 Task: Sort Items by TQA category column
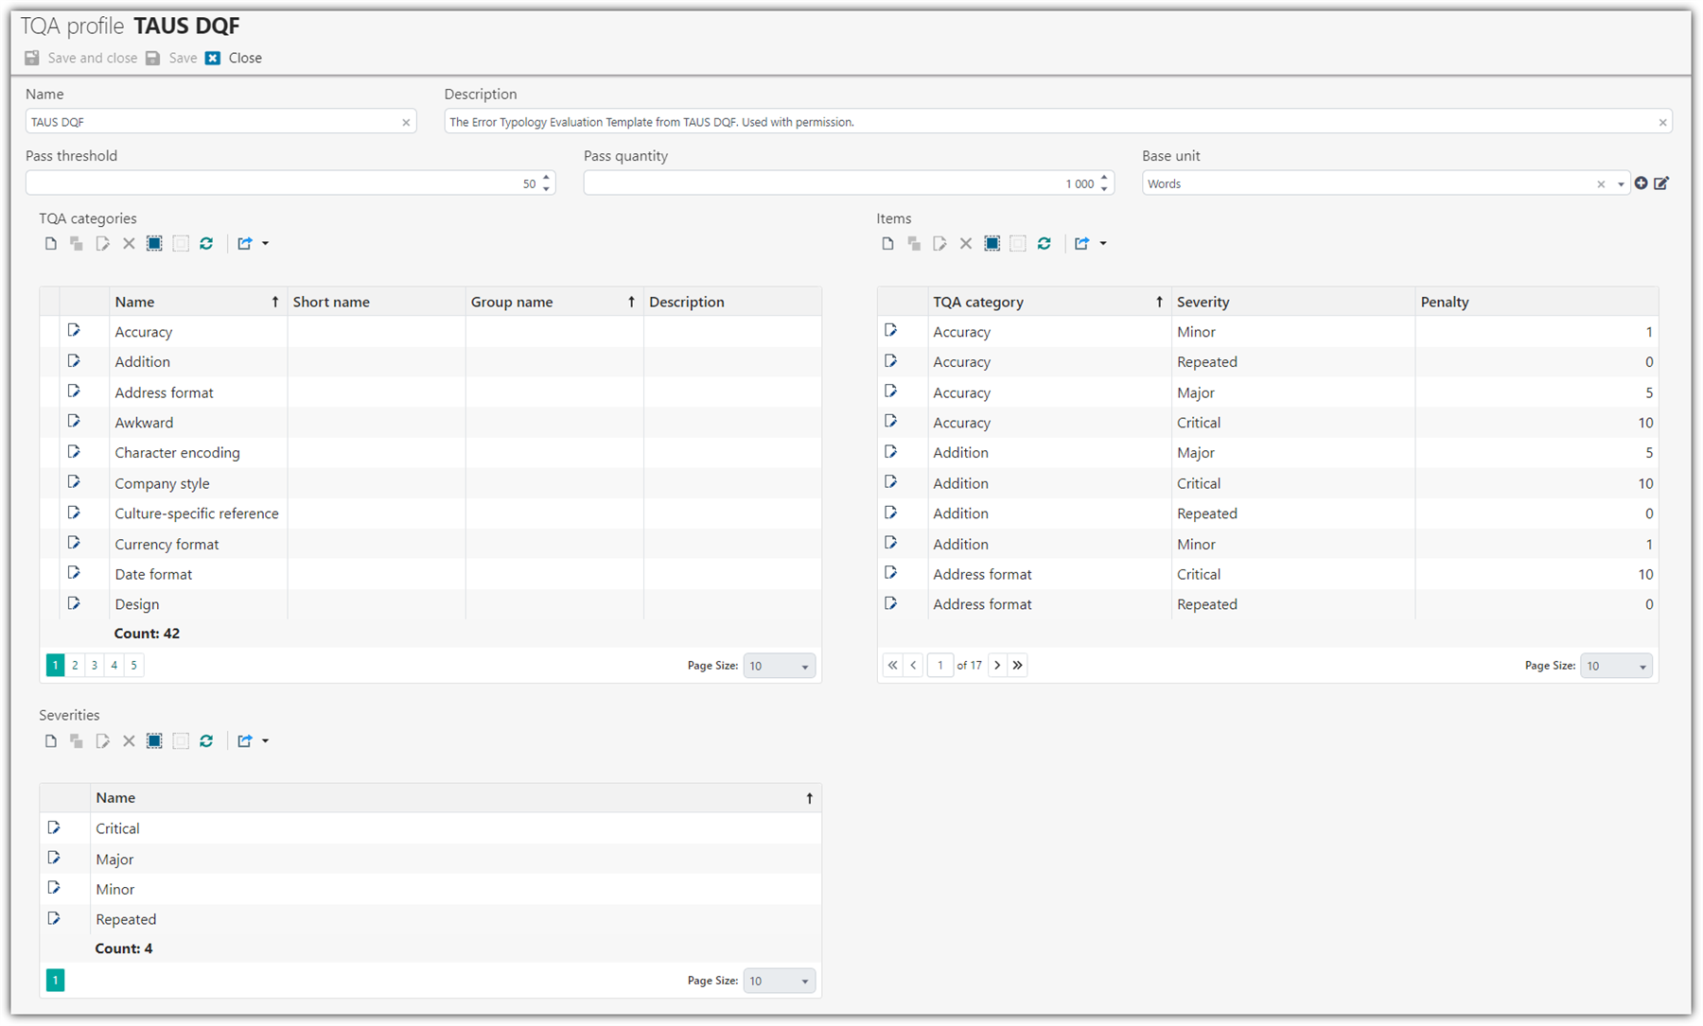pos(1049,302)
